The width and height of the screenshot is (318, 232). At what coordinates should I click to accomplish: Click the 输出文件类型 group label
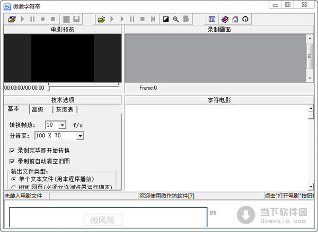pos(29,171)
